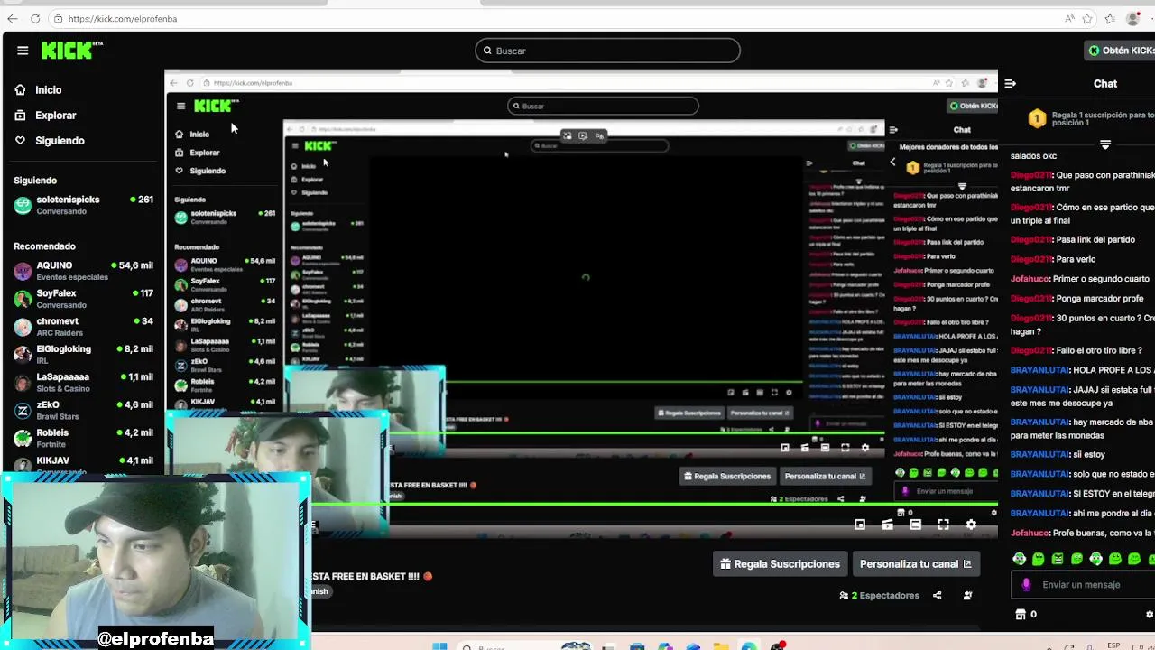The width and height of the screenshot is (1155, 650).
Task: Open the recommended channel AQUINO
Action: point(84,271)
